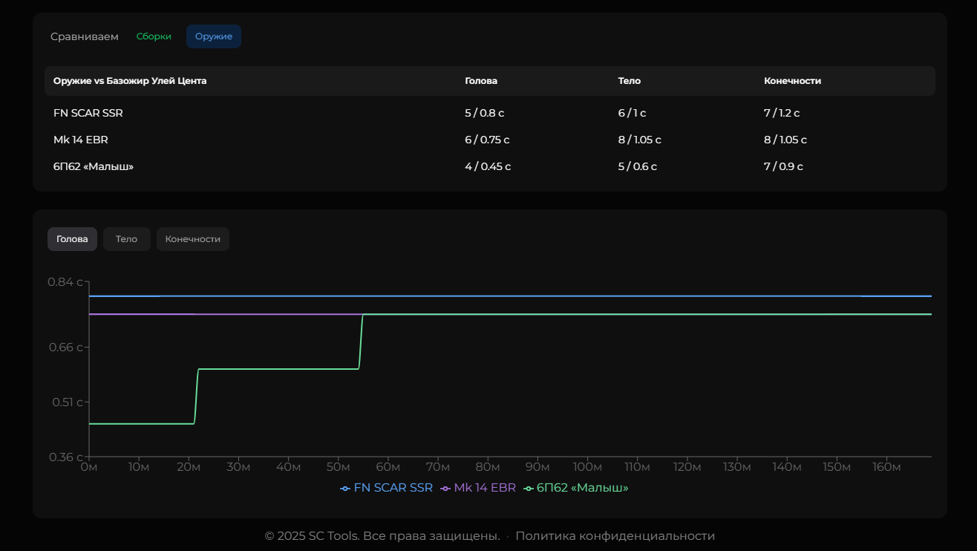Toggle Mk 14 EBR legend series

pyautogui.click(x=478, y=488)
